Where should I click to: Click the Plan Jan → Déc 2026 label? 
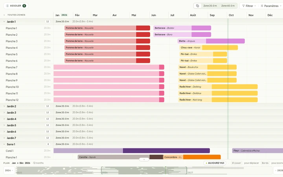(x=17, y=163)
